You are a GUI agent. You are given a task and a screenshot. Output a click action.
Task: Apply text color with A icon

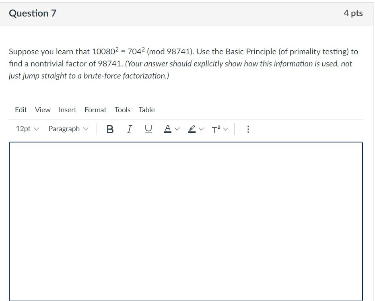[x=168, y=129]
